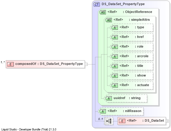Click the A icon of href attribute
Image resolution: width=171 pixels, height=131 pixels.
click(115, 37)
